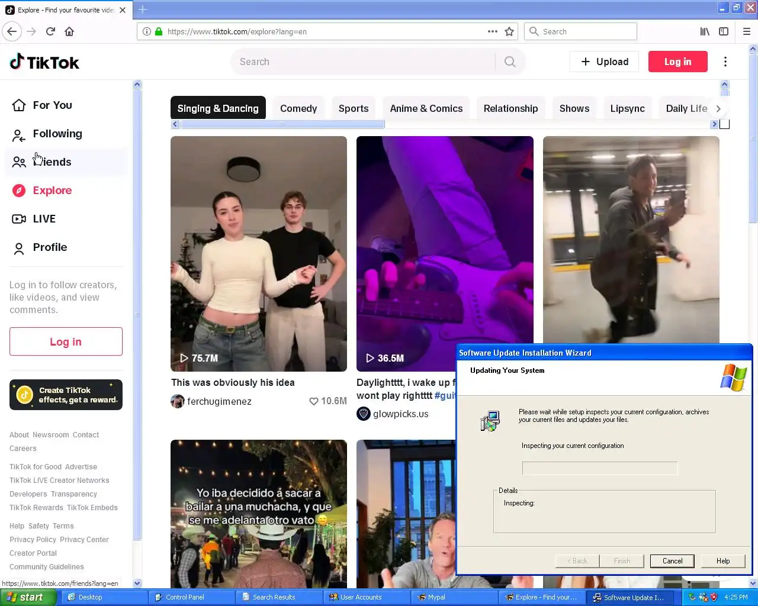Select the Relationship category tab
Viewport: 758px width, 606px height.
pyautogui.click(x=510, y=108)
